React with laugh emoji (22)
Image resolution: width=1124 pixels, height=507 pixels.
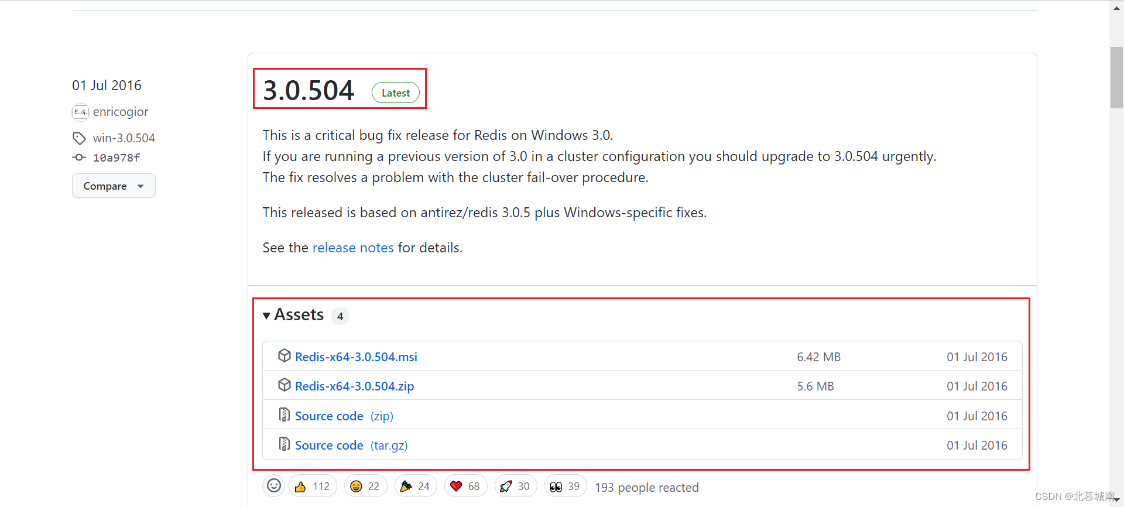365,486
